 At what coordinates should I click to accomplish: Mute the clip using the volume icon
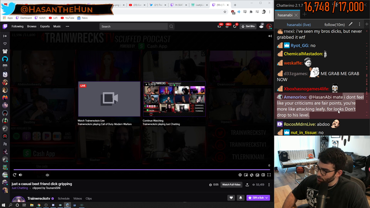(x=21, y=174)
